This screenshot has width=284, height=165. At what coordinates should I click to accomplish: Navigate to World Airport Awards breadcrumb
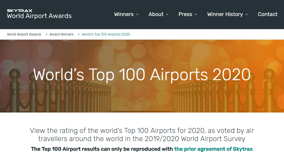pyautogui.click(x=24, y=34)
